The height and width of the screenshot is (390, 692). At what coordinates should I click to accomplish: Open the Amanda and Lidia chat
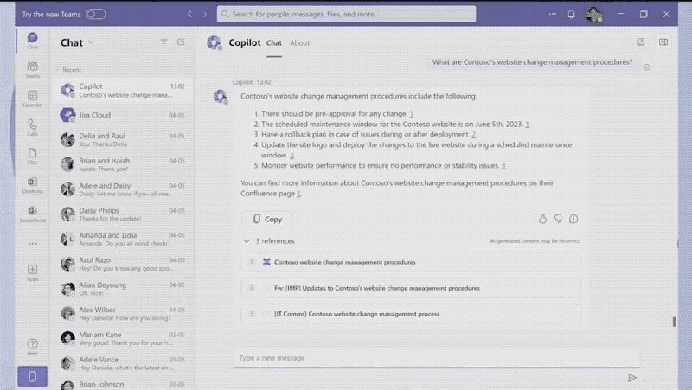coord(123,239)
